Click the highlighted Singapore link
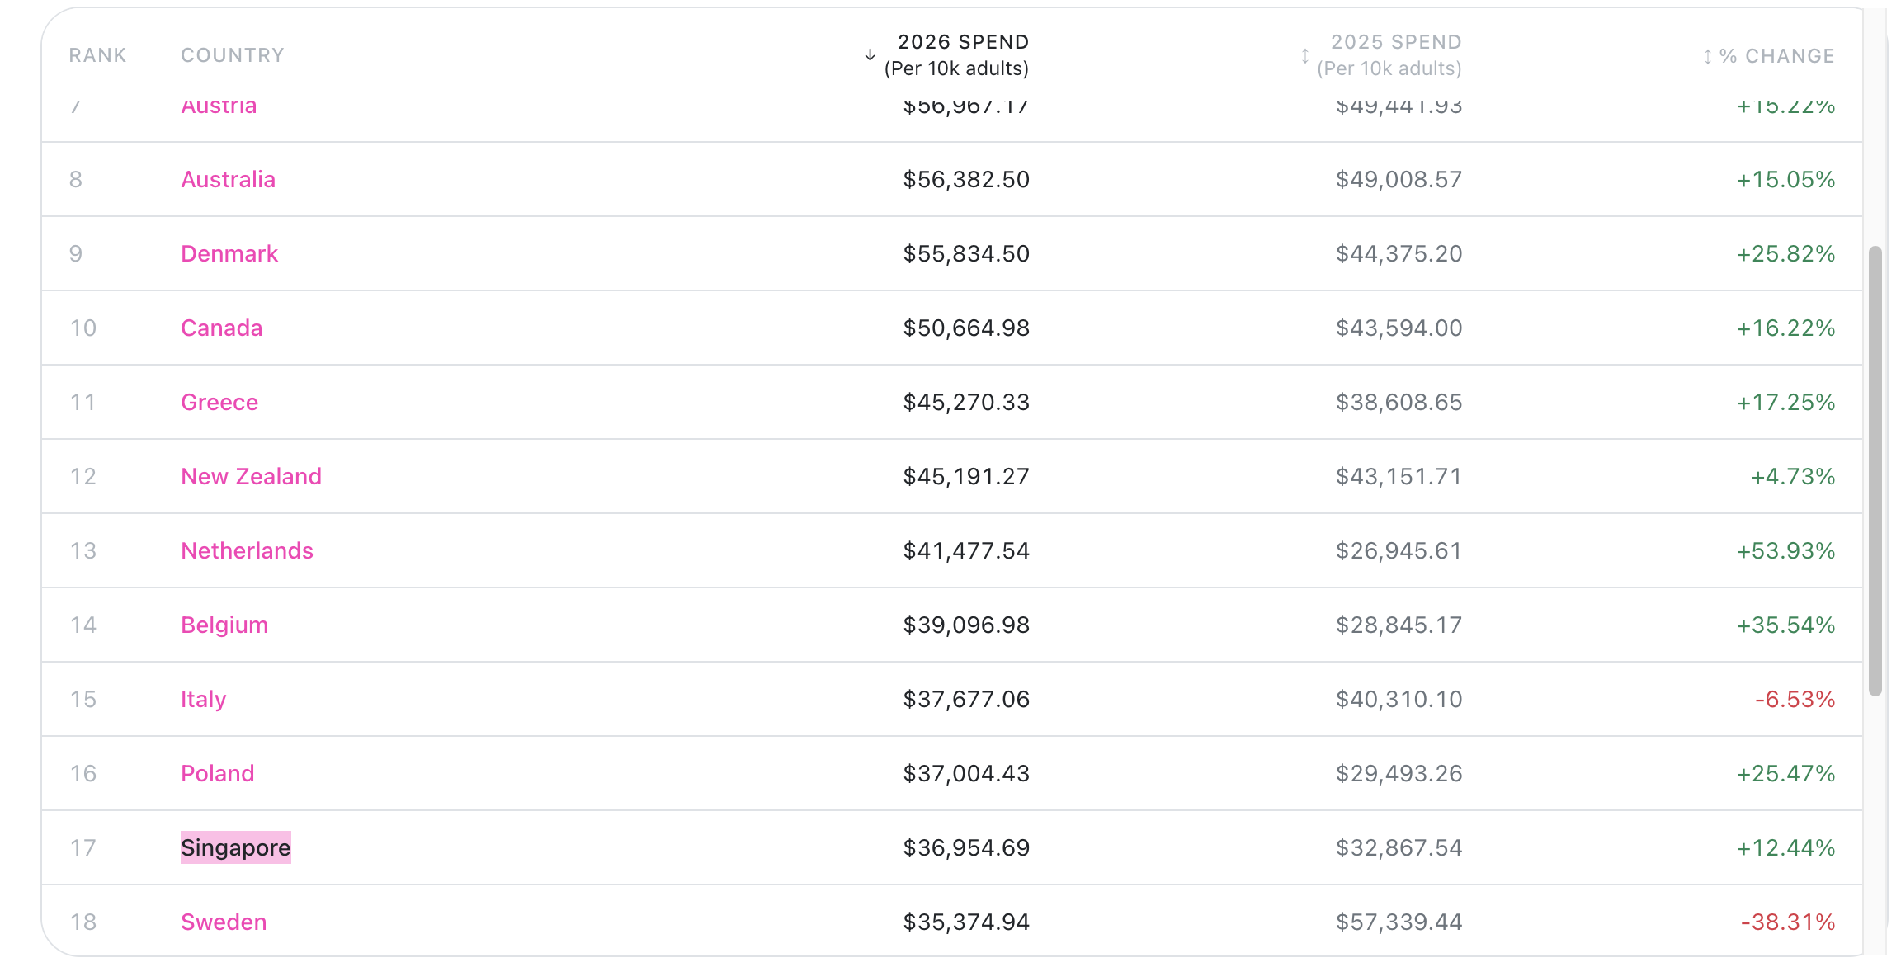Screen dimensions: 1901x972 click(x=236, y=847)
